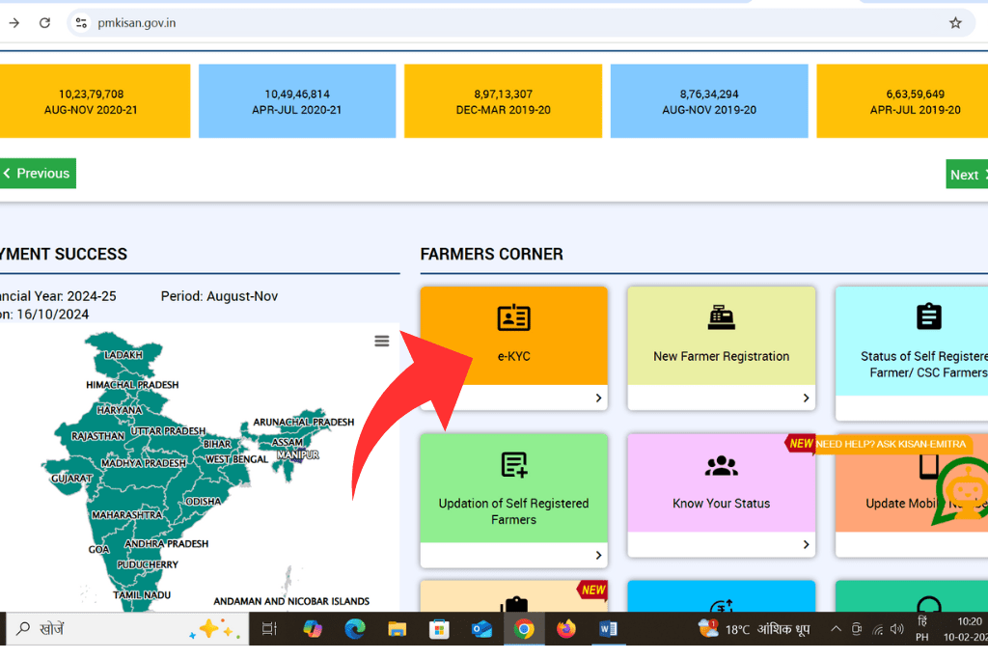Open Microsoft Word from the taskbar
988x659 pixels.
point(608,629)
